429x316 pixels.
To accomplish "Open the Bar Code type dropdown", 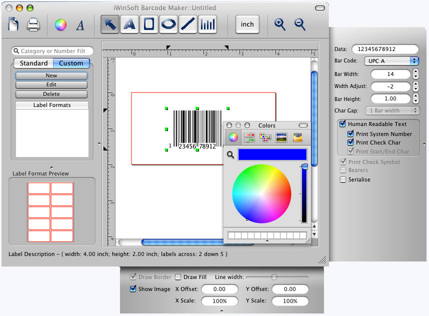I will click(x=391, y=60).
